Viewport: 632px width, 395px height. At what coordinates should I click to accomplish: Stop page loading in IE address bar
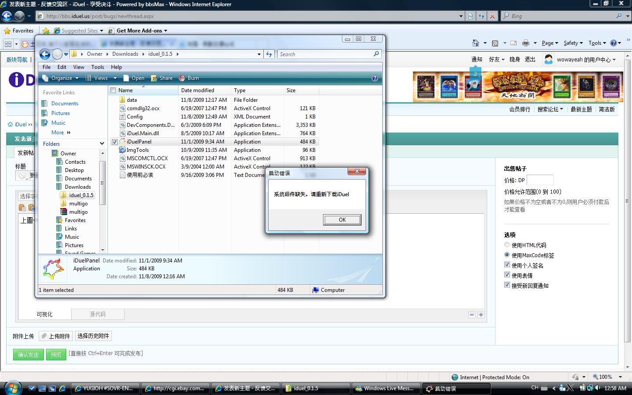click(492, 16)
